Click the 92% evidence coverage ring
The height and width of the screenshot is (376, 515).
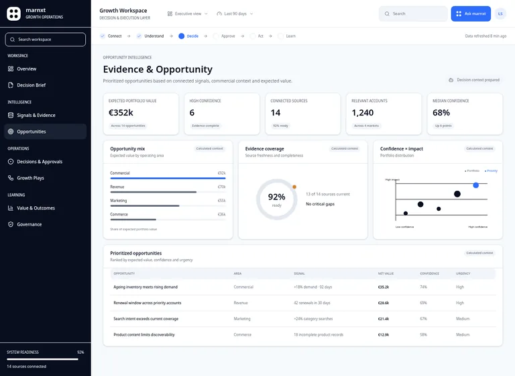[x=276, y=199]
